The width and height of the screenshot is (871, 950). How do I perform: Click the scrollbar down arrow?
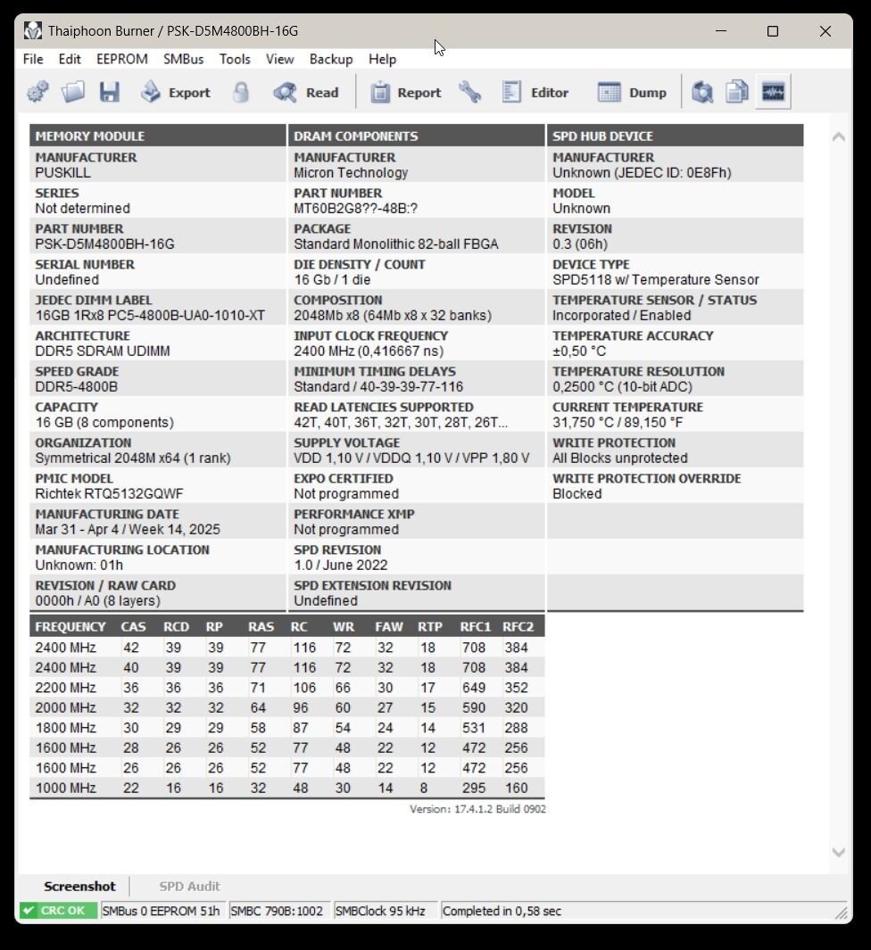point(838,852)
